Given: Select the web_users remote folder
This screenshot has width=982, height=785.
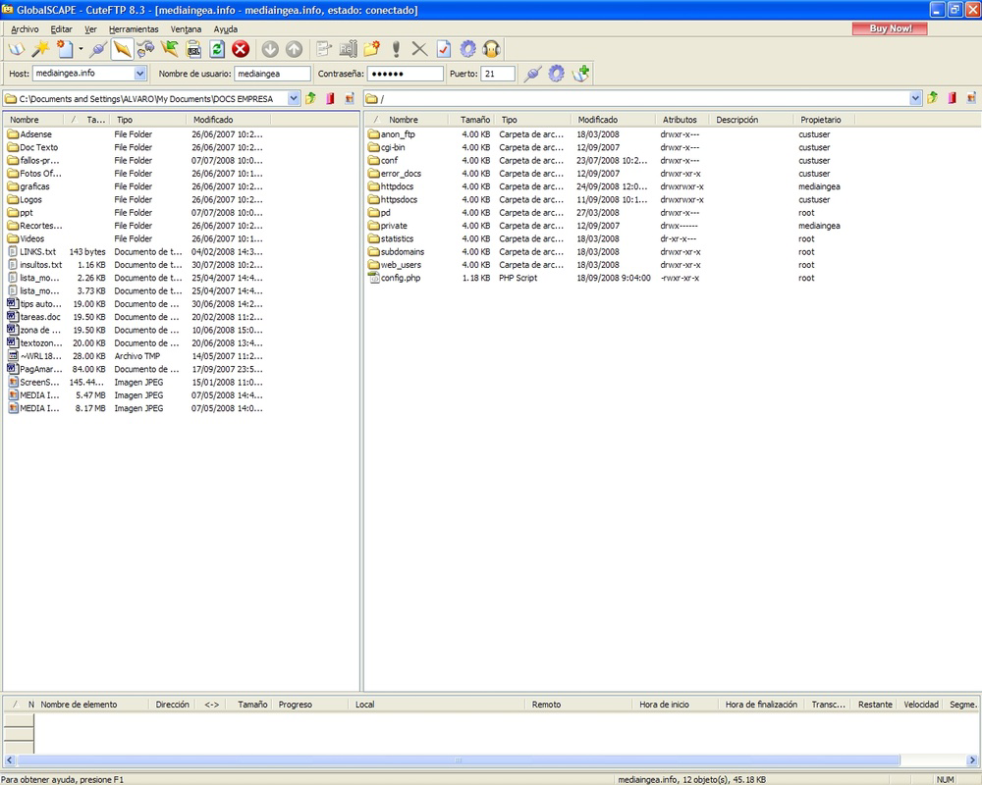Looking at the screenshot, I should pyautogui.click(x=401, y=265).
